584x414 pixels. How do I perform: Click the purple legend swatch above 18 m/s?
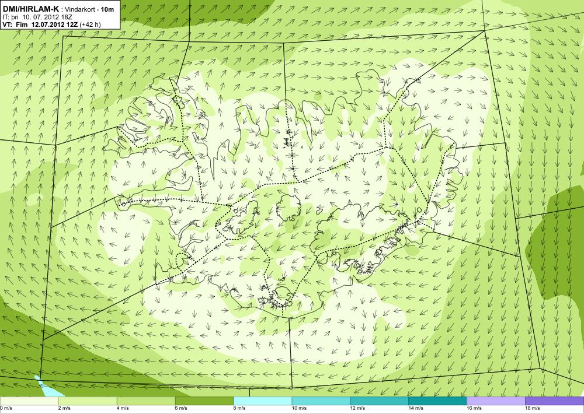555,401
